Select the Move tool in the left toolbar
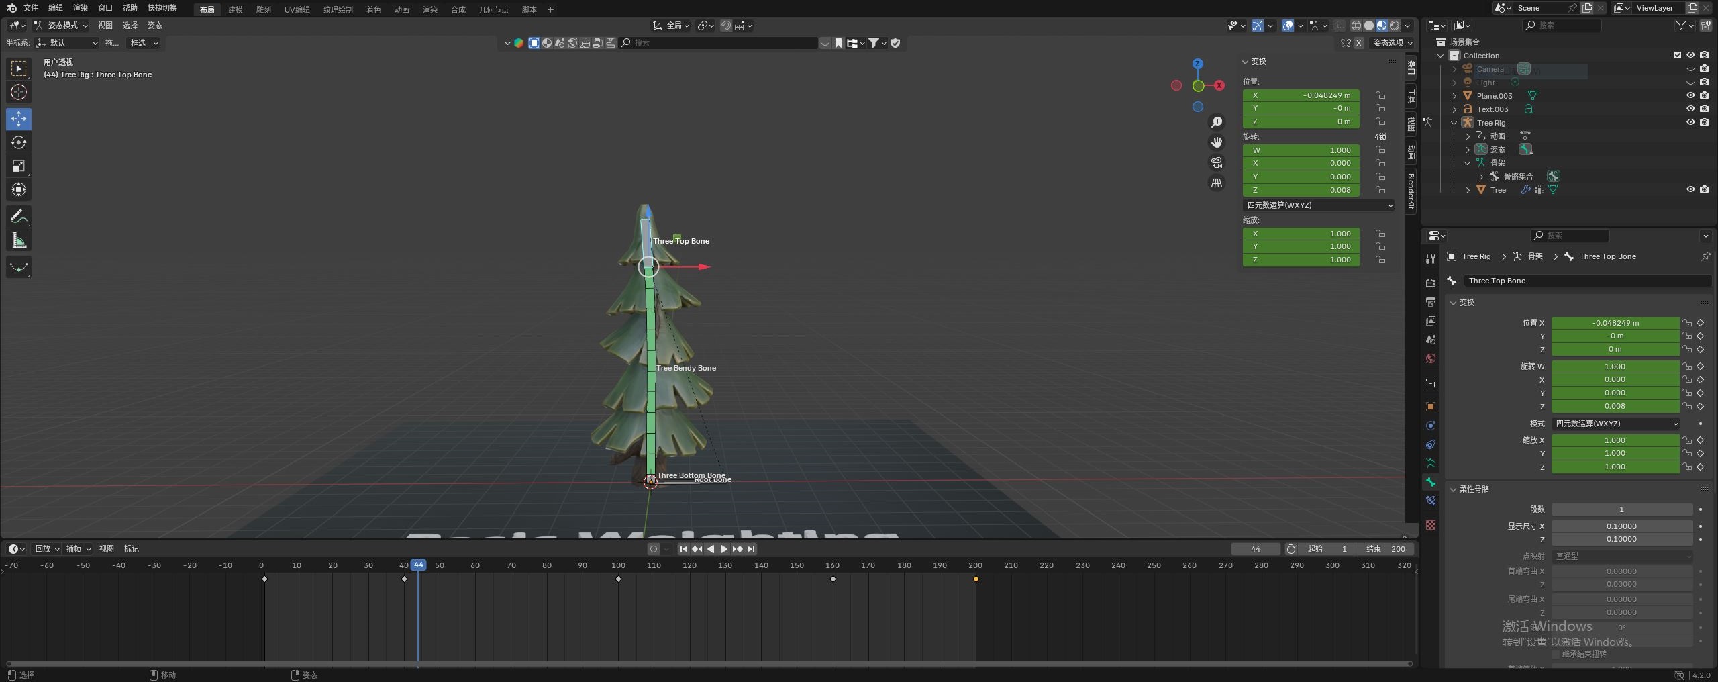1718x682 pixels. coord(19,119)
